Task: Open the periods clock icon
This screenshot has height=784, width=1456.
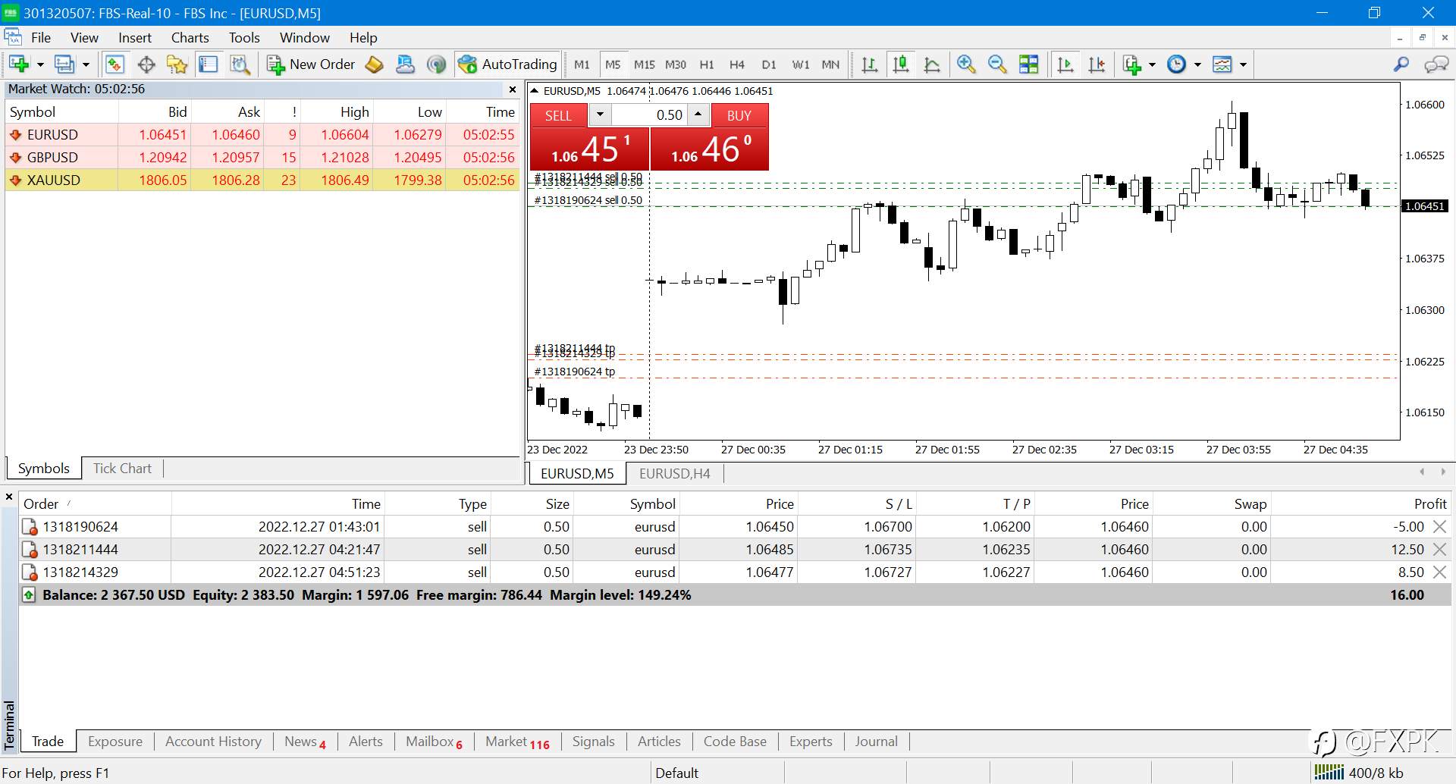Action: pyautogui.click(x=1176, y=64)
